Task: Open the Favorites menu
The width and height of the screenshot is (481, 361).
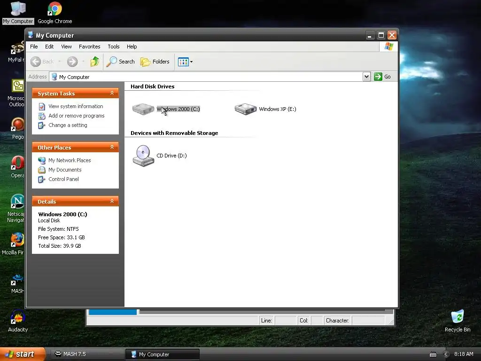Action: 90,47
